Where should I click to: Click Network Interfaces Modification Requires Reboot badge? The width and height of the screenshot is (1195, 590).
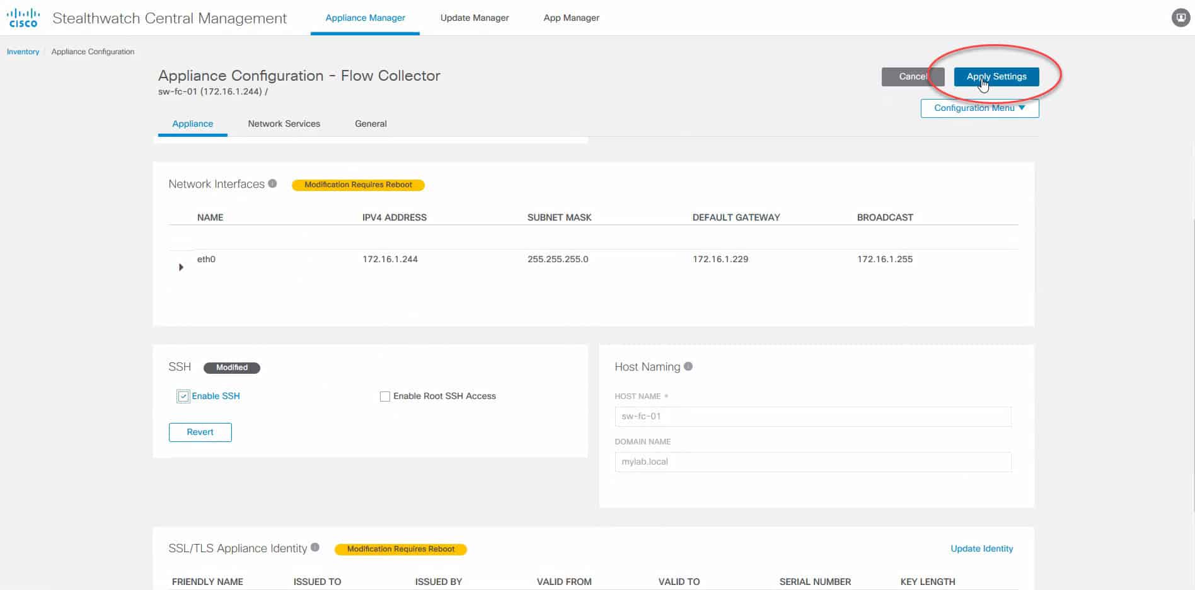pyautogui.click(x=358, y=185)
